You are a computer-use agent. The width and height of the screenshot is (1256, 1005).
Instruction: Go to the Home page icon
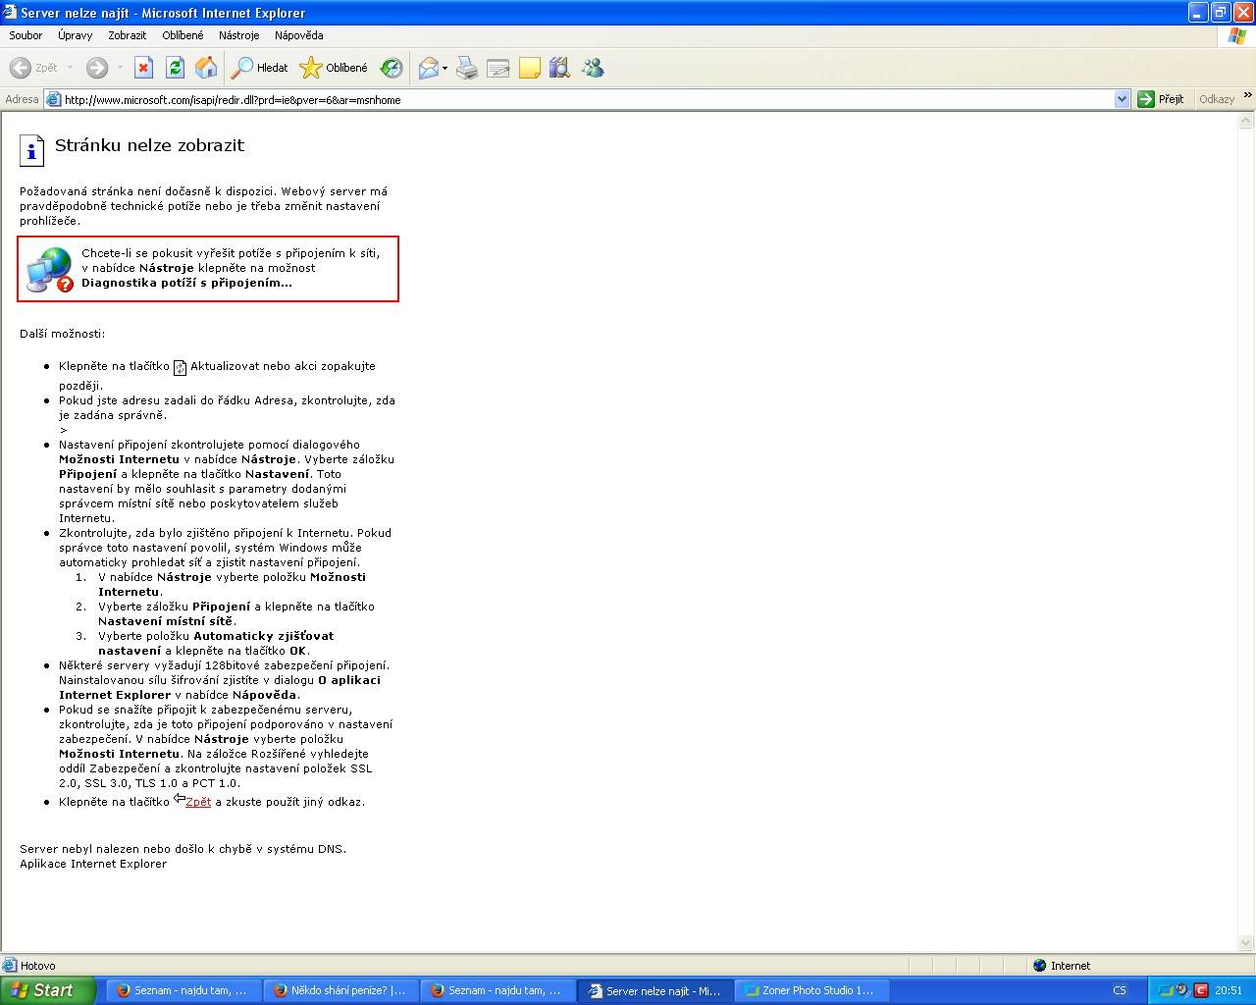coord(206,68)
